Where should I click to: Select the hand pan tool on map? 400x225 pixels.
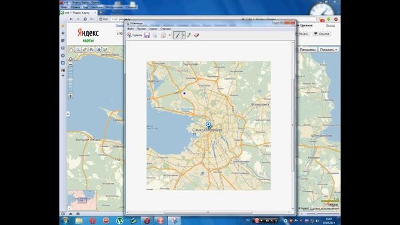tap(71, 49)
